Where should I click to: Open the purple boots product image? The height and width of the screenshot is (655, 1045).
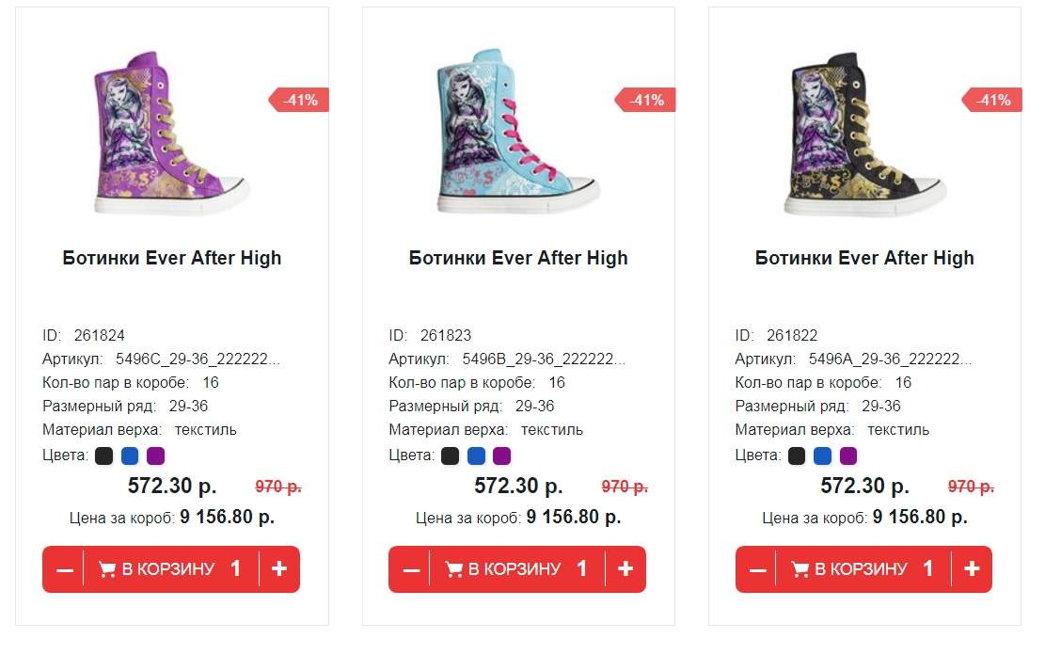(x=170, y=132)
